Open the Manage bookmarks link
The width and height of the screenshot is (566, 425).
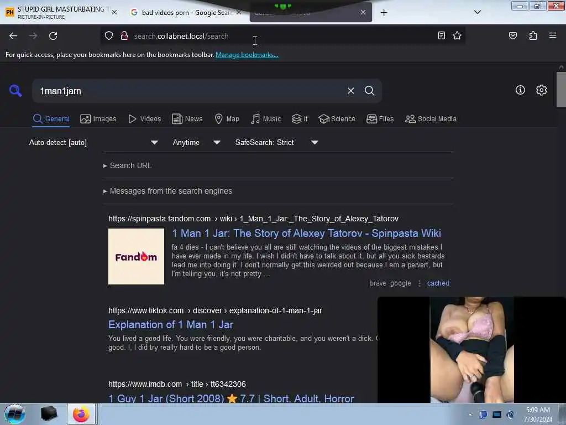247,55
